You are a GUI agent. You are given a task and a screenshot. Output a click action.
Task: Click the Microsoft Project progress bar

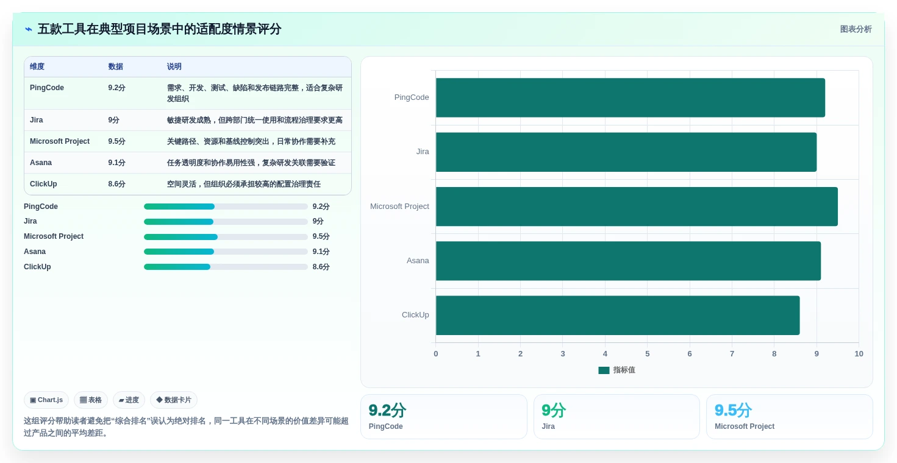coord(226,237)
